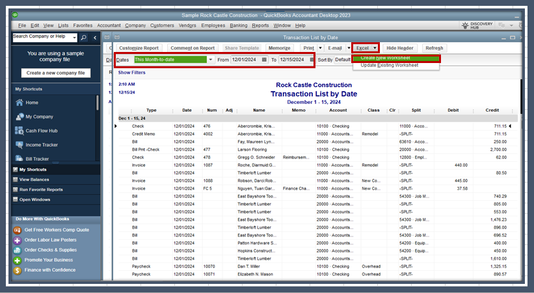
Task: Expand the E-mail dropdown arrow
Action: coord(349,48)
